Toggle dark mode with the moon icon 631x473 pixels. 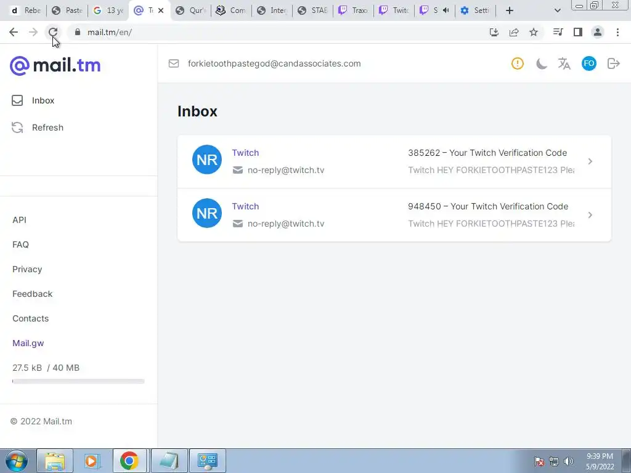point(541,63)
